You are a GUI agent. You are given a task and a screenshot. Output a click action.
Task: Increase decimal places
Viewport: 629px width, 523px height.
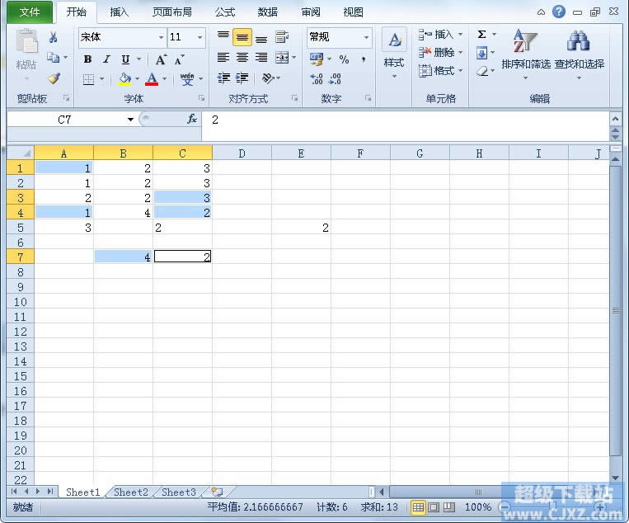(316, 78)
